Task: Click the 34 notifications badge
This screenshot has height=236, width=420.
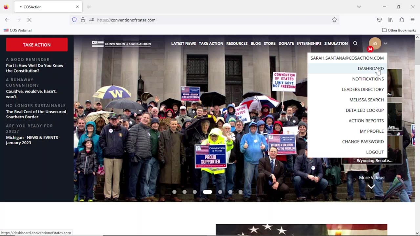Action: click(370, 49)
